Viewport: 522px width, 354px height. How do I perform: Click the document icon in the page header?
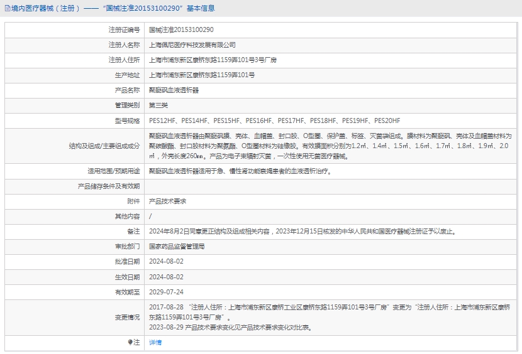click(6, 8)
